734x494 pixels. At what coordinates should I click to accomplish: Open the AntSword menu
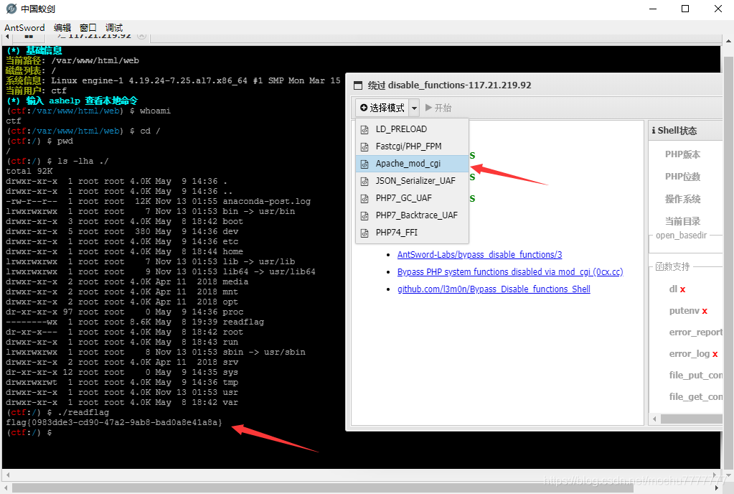click(x=24, y=27)
